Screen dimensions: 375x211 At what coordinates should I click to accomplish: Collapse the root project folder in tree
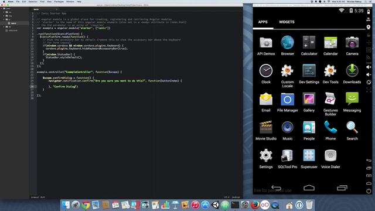coord(1,9)
